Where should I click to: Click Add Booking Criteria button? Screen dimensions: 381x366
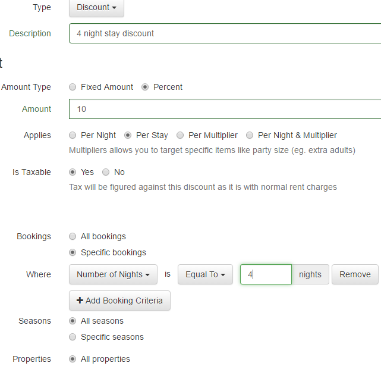119,301
